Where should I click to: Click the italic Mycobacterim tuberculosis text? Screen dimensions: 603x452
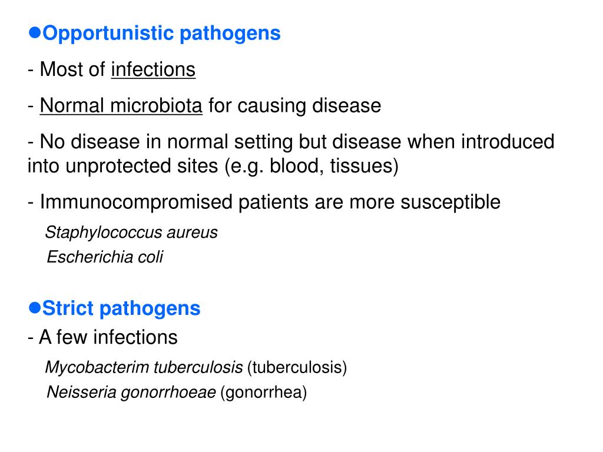point(144,367)
